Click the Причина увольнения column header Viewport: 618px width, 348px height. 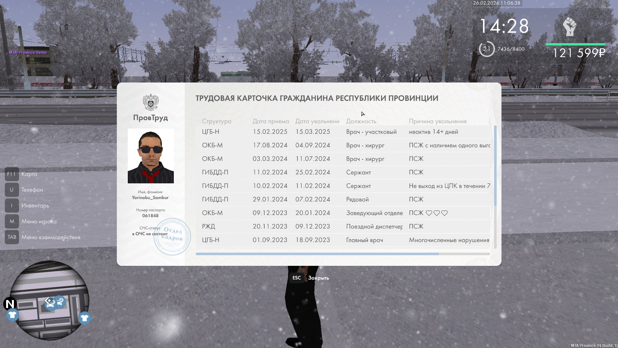[437, 121]
